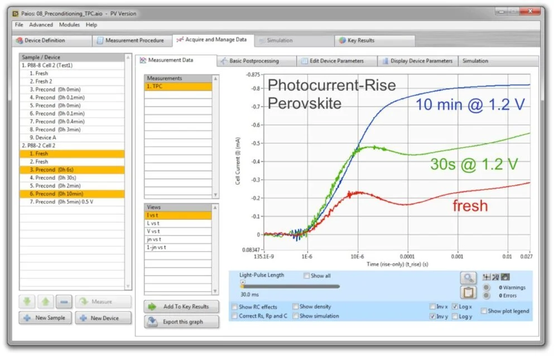This screenshot has height=356, width=558.
Task: Open the Edit Device Parameters sub-tab
Action: (336, 61)
